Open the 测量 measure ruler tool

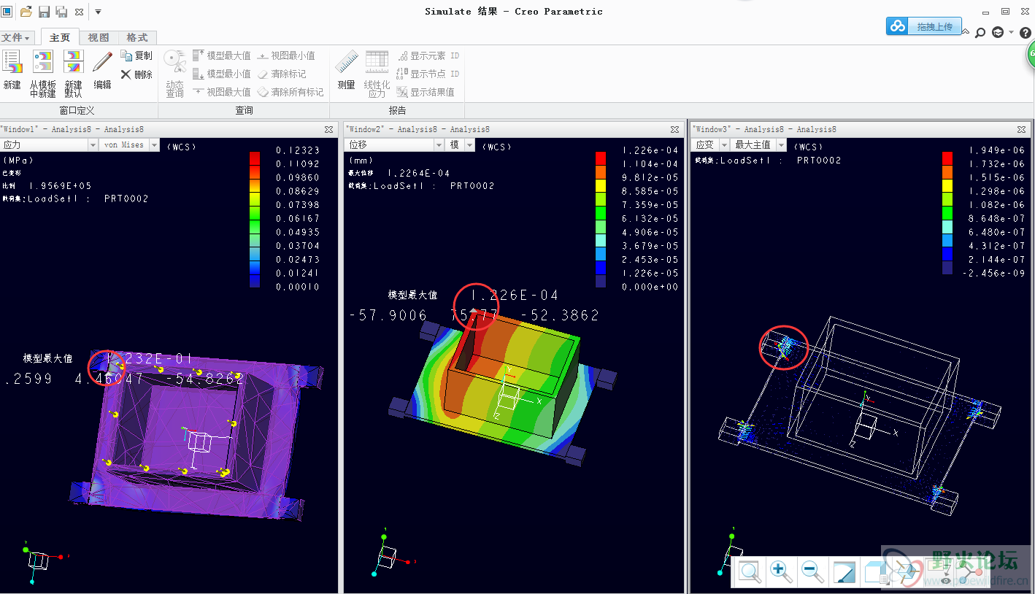click(x=346, y=69)
